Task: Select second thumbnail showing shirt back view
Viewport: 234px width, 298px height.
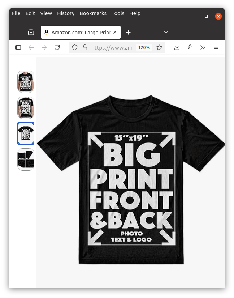Action: pyautogui.click(x=26, y=107)
